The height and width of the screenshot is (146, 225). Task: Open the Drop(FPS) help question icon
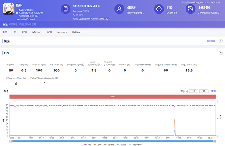pyautogui.click(x=83, y=65)
